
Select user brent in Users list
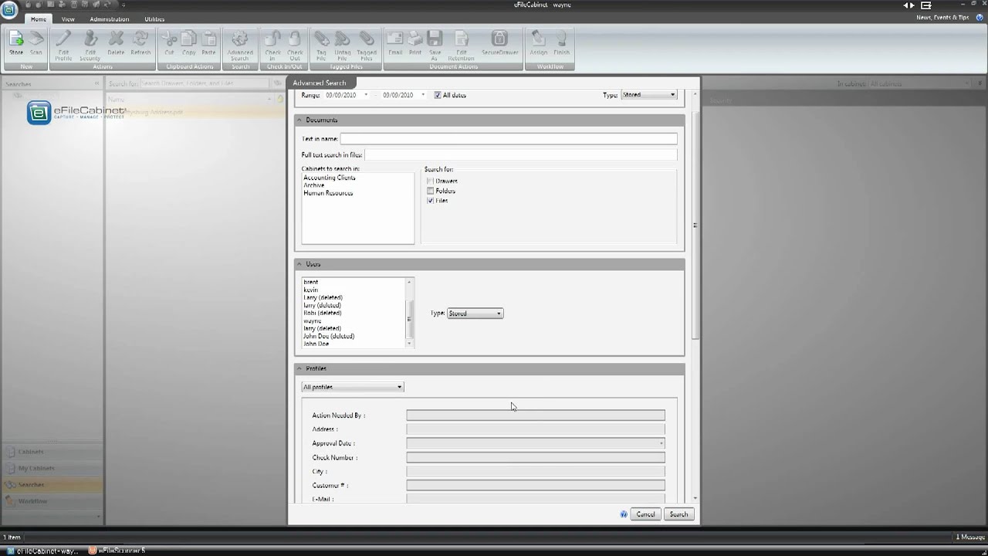pos(310,282)
